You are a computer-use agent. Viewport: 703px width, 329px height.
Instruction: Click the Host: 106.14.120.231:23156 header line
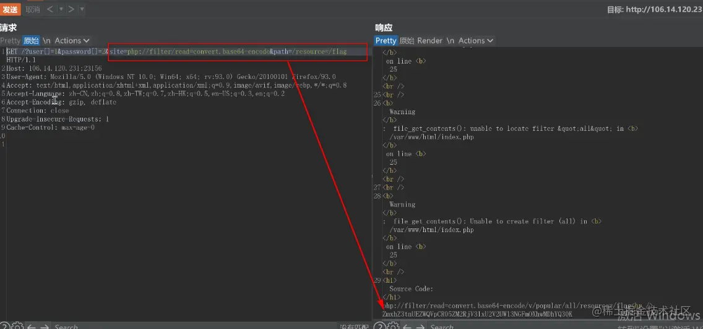(x=54, y=69)
